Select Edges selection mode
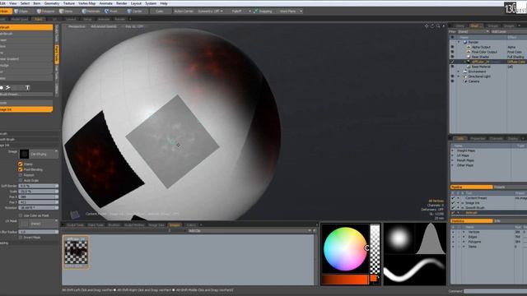 pos(21,11)
